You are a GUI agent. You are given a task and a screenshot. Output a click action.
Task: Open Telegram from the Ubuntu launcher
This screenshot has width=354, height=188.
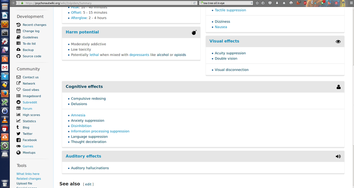pyautogui.click(x=5, y=76)
